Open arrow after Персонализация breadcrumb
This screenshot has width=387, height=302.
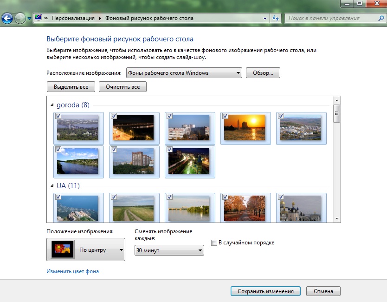[100, 18]
